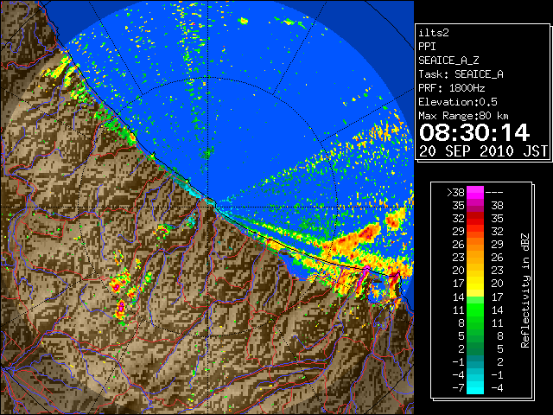Click the timestamp '08:30:14'

point(474,132)
